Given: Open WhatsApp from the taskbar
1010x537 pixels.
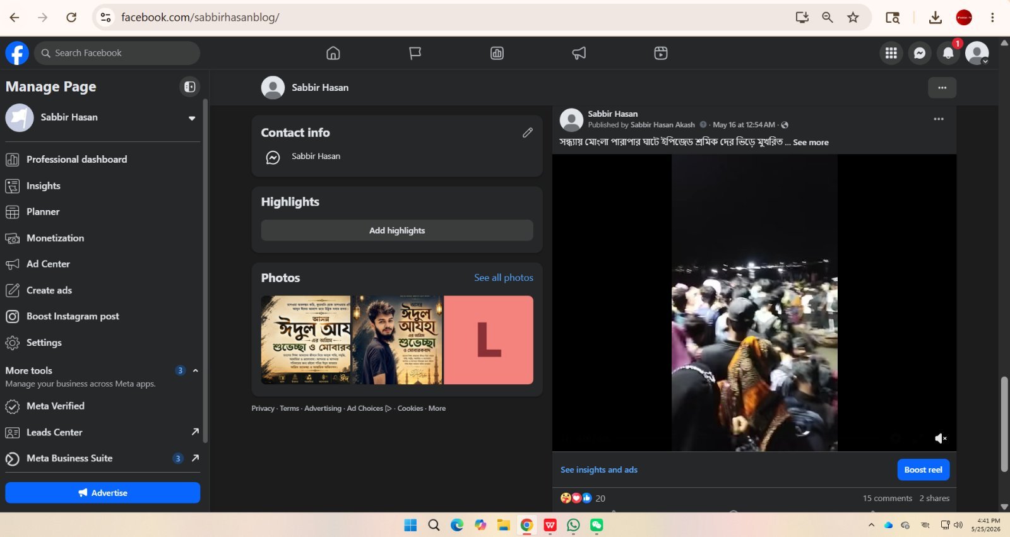Looking at the screenshot, I should click(573, 525).
